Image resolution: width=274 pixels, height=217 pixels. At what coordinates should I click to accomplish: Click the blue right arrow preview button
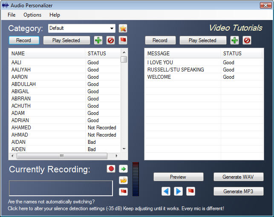coord(179,191)
